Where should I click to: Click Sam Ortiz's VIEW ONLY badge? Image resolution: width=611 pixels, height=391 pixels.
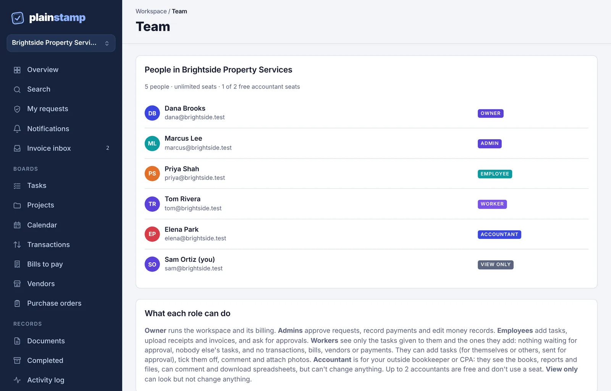point(496,265)
